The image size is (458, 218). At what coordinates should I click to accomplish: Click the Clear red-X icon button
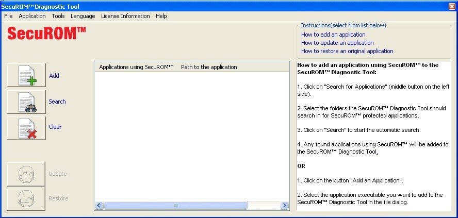click(27, 128)
